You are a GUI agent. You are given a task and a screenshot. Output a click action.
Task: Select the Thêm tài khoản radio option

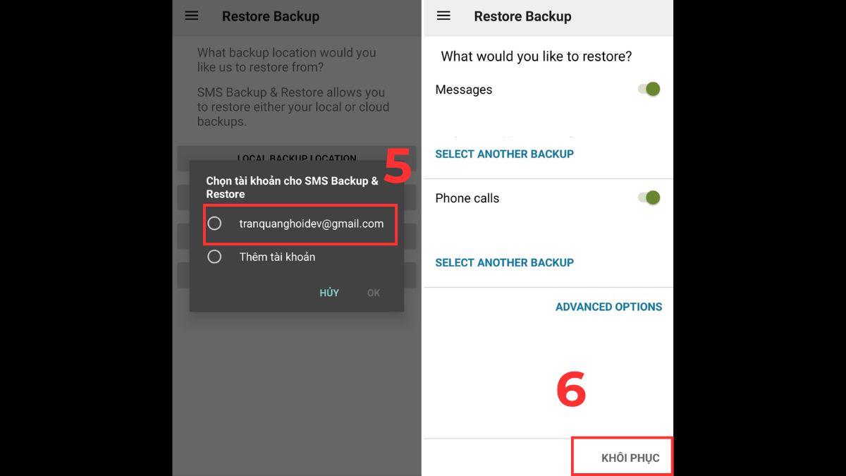214,257
